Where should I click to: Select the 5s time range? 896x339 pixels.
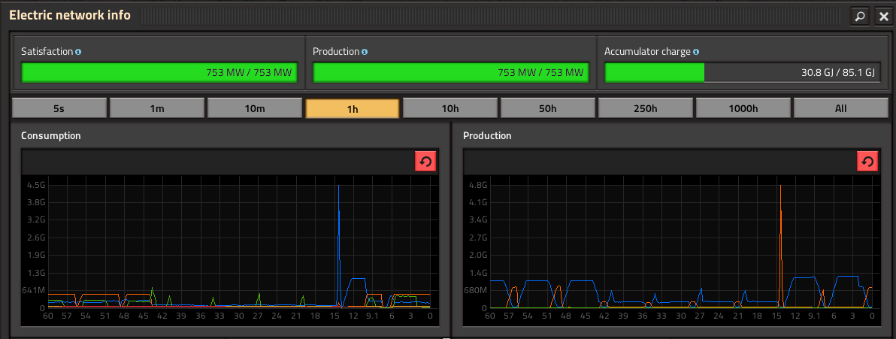(59, 108)
